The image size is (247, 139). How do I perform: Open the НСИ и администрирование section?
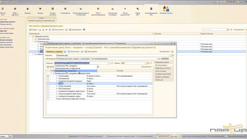click(98, 11)
